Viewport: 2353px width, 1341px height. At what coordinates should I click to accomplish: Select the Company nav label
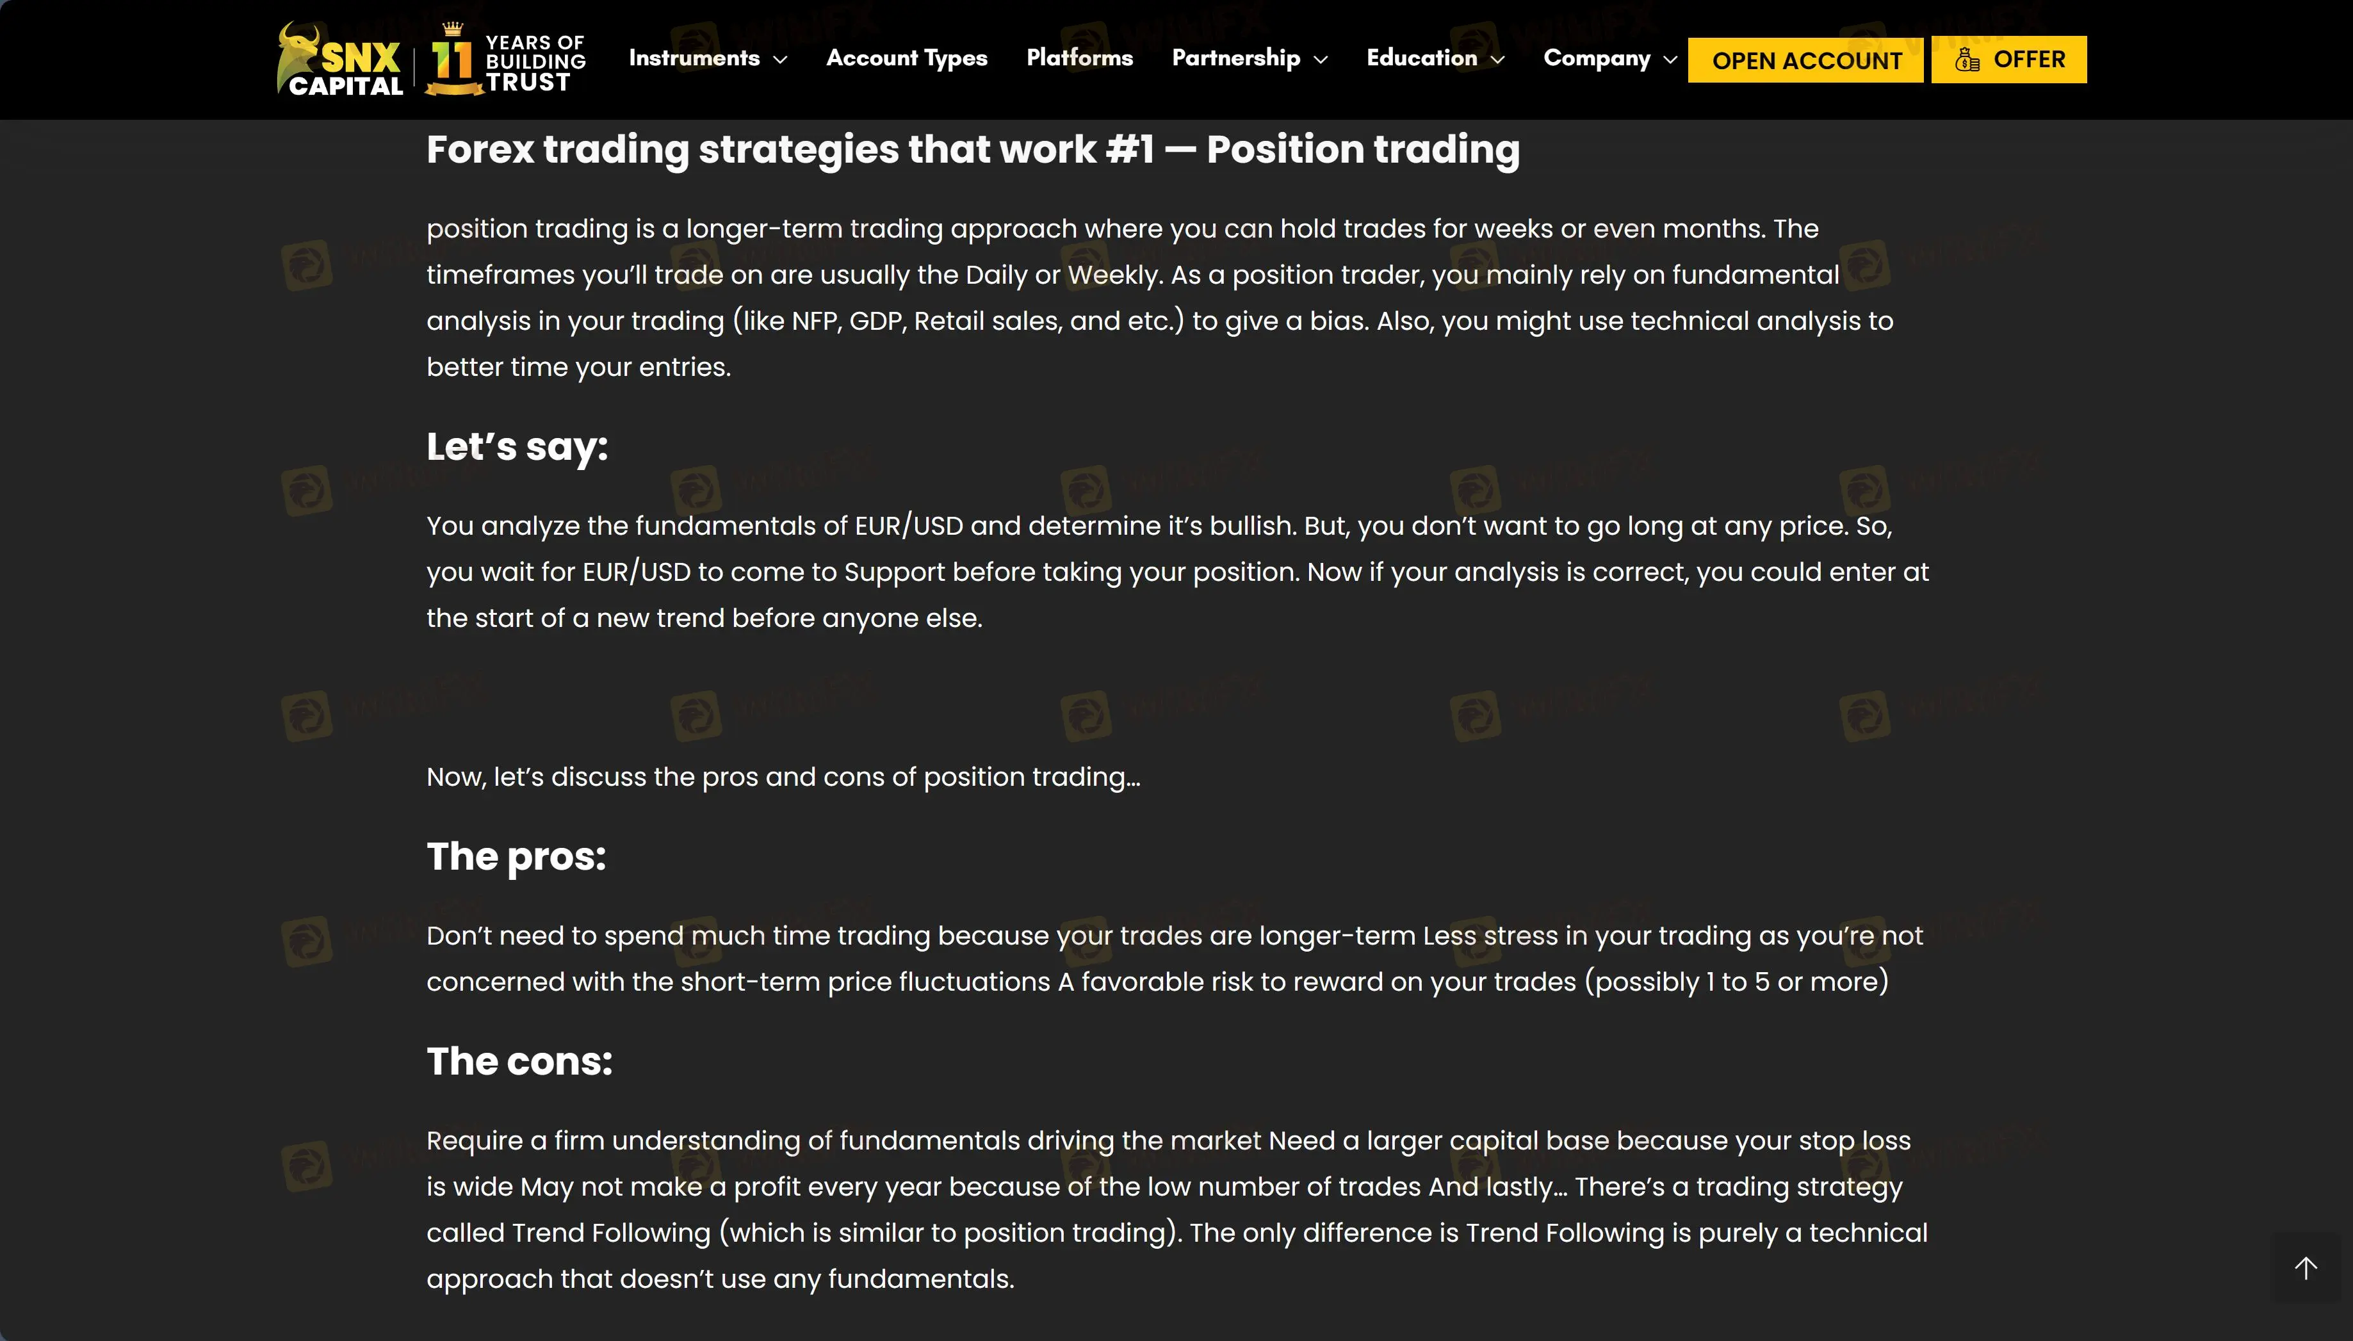pos(1596,58)
